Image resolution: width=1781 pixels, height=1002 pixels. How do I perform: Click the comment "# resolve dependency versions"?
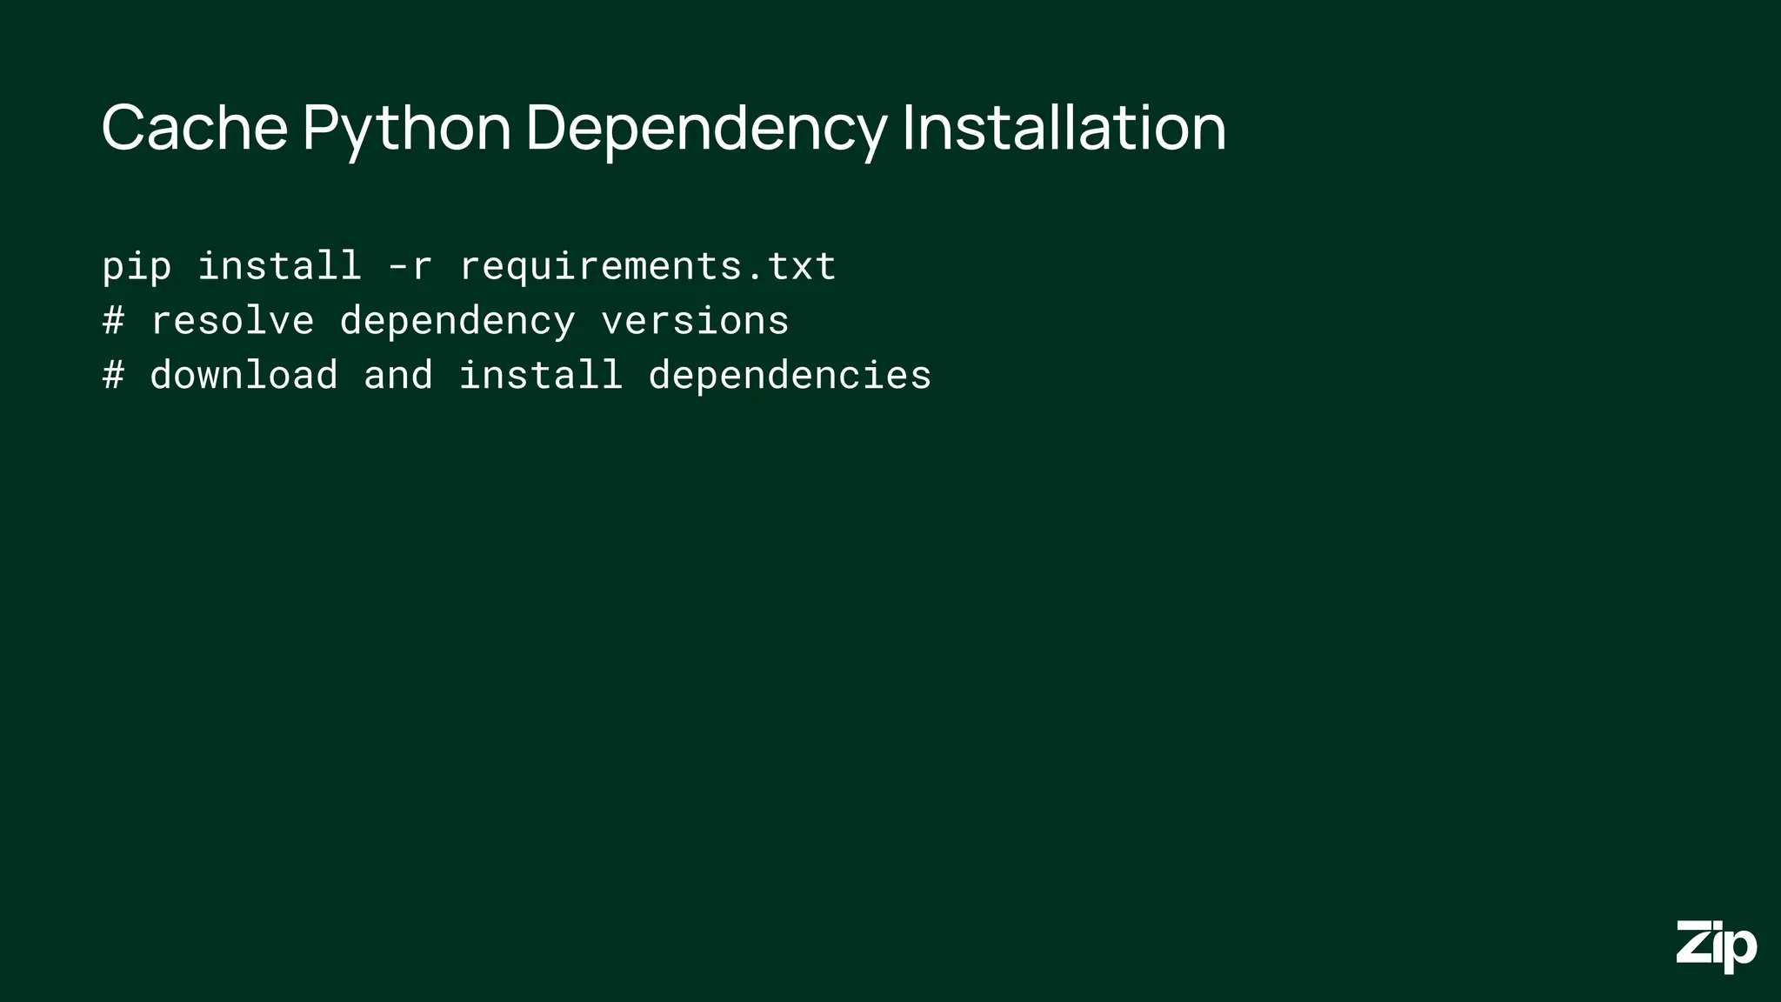point(445,321)
